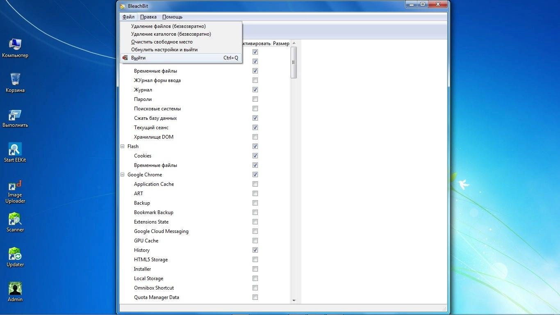Select the Хранилище DOM row text
The image size is (560, 315).
pyautogui.click(x=154, y=137)
